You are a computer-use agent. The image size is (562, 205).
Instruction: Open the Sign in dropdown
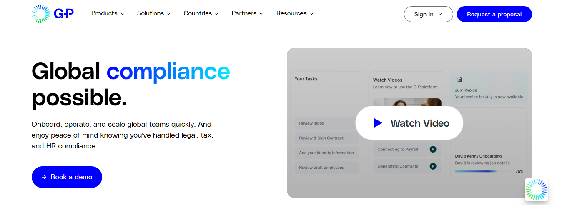[x=428, y=14]
